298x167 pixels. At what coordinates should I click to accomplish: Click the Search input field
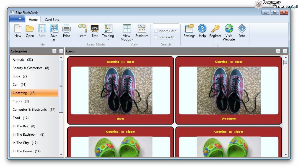pyautogui.click(x=166, y=26)
